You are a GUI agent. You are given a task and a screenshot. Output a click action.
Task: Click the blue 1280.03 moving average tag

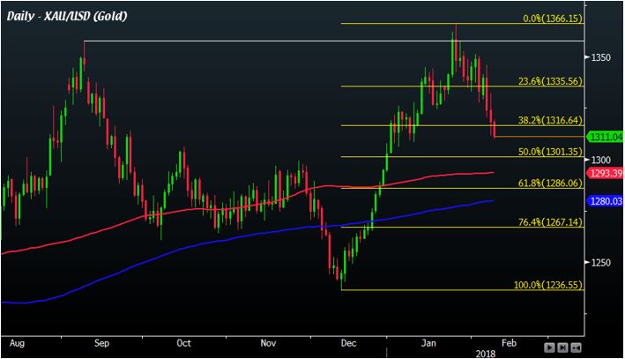[x=605, y=201]
